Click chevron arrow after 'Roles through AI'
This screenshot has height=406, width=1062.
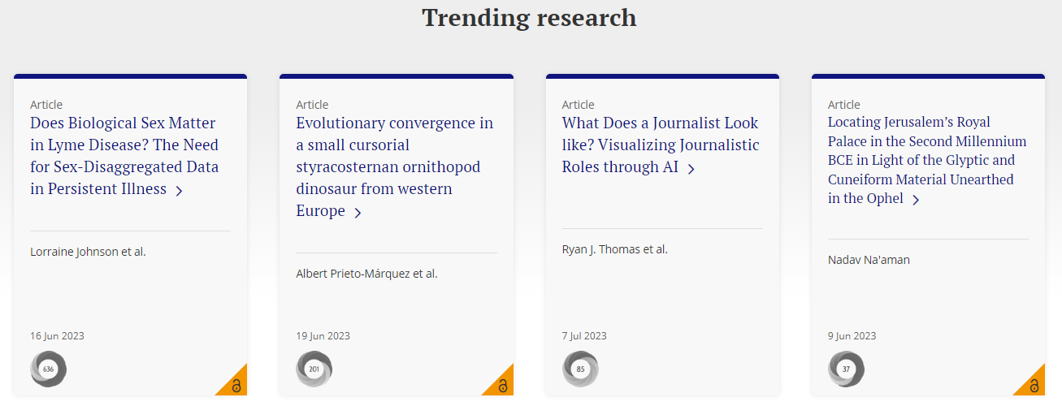(x=691, y=169)
